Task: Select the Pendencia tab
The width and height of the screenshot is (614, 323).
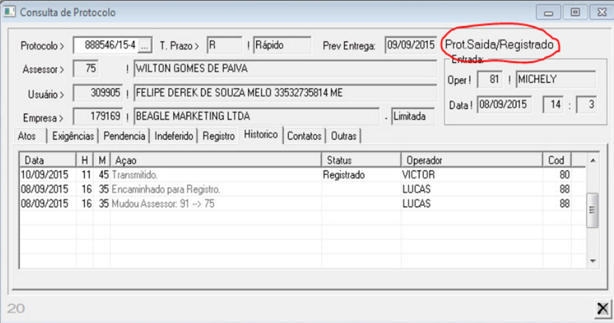Action: [124, 136]
